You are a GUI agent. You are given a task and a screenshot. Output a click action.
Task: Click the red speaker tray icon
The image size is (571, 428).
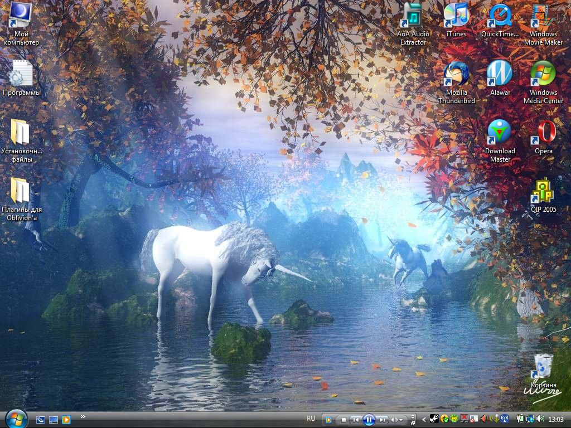484,419
